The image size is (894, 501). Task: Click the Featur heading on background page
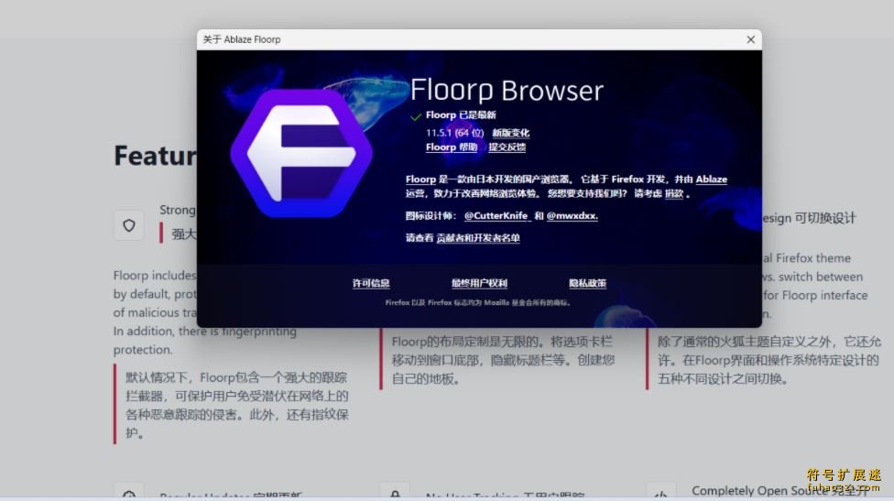155,156
